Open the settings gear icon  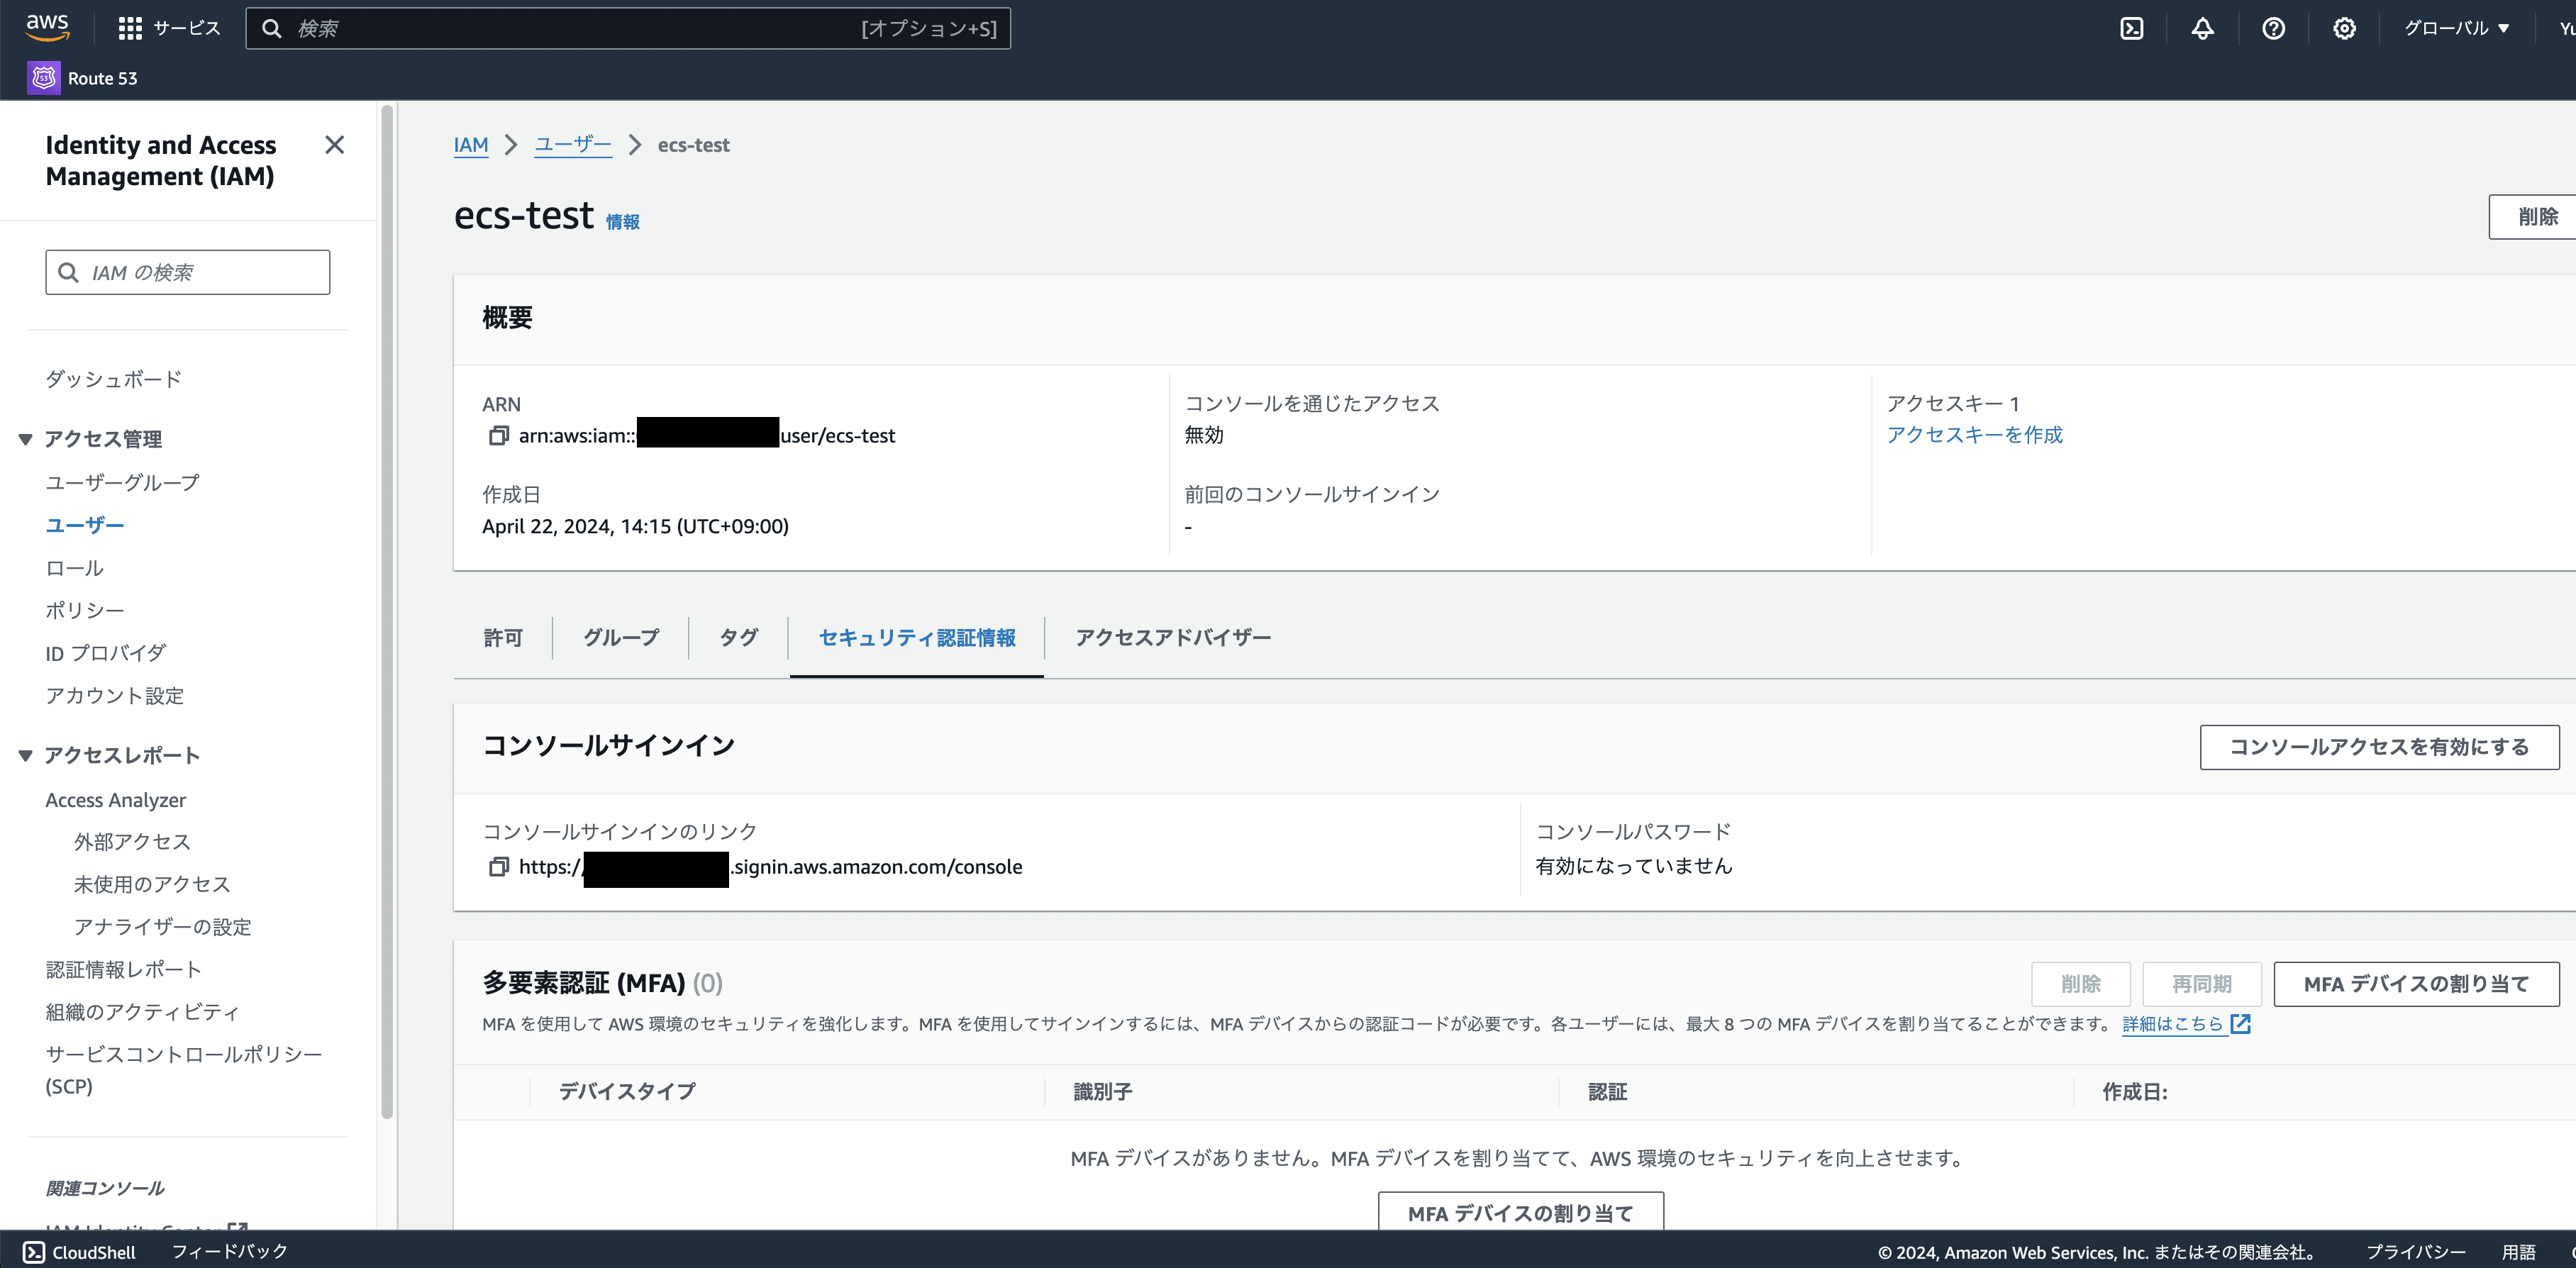point(2344,28)
